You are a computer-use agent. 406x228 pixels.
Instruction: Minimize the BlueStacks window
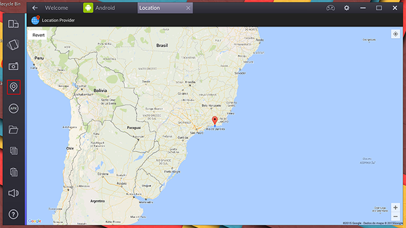(363, 8)
